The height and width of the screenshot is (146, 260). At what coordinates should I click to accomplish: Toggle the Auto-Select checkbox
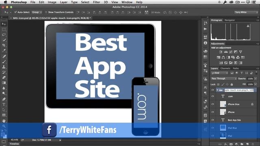[x=15, y=12]
